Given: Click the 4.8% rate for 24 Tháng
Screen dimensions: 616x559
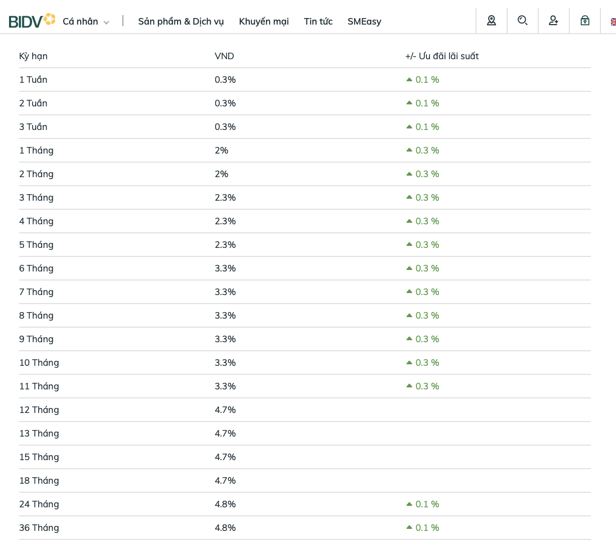Looking at the screenshot, I should click(225, 504).
